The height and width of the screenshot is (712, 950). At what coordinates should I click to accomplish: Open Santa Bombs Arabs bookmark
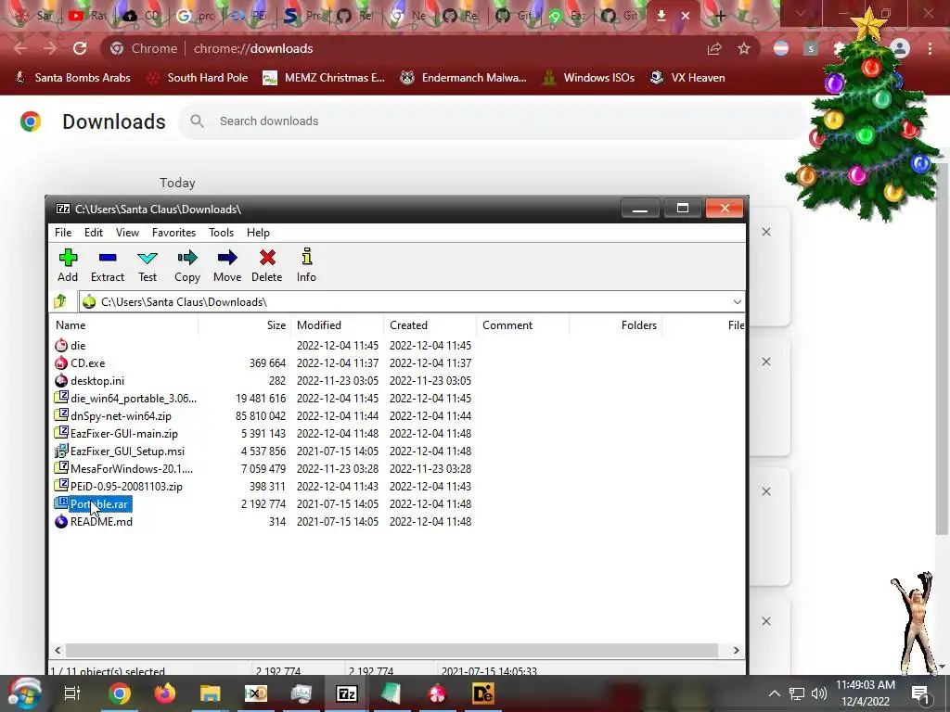pyautogui.click(x=72, y=78)
